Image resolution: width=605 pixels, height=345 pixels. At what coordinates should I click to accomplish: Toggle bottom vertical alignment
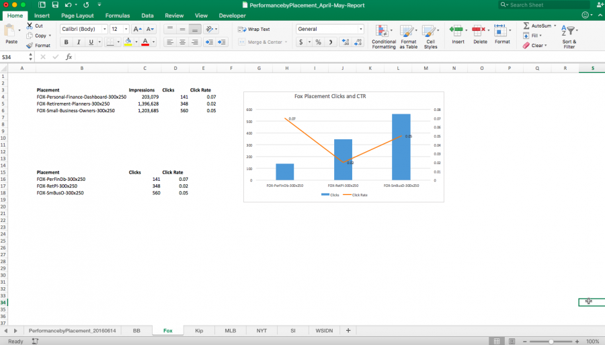[195, 29]
